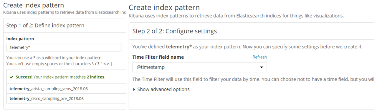Viewport: 377px width, 112px height.
Task: Click Kibana description mentioning visualizations
Action: pyautogui.click(x=236, y=16)
